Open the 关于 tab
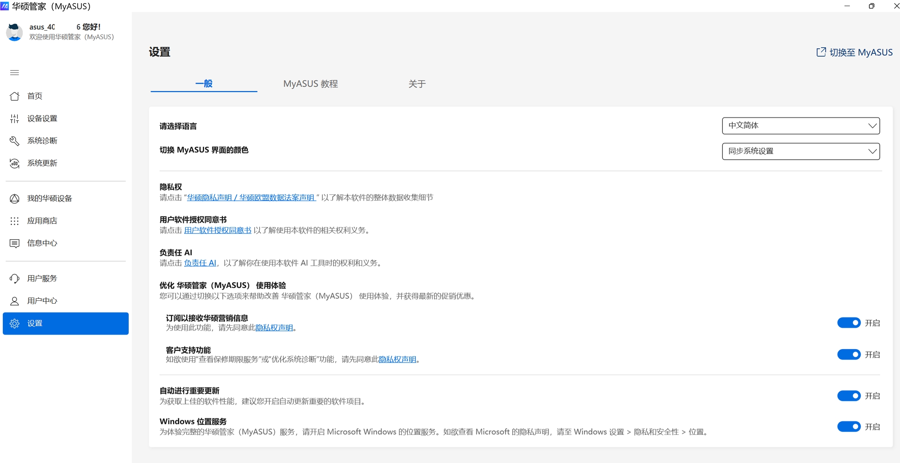This screenshot has width=900, height=463. 417,84
